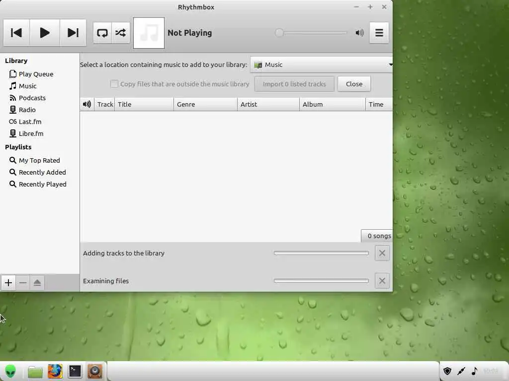
Task: Click the eject device button
Action: [37, 283]
